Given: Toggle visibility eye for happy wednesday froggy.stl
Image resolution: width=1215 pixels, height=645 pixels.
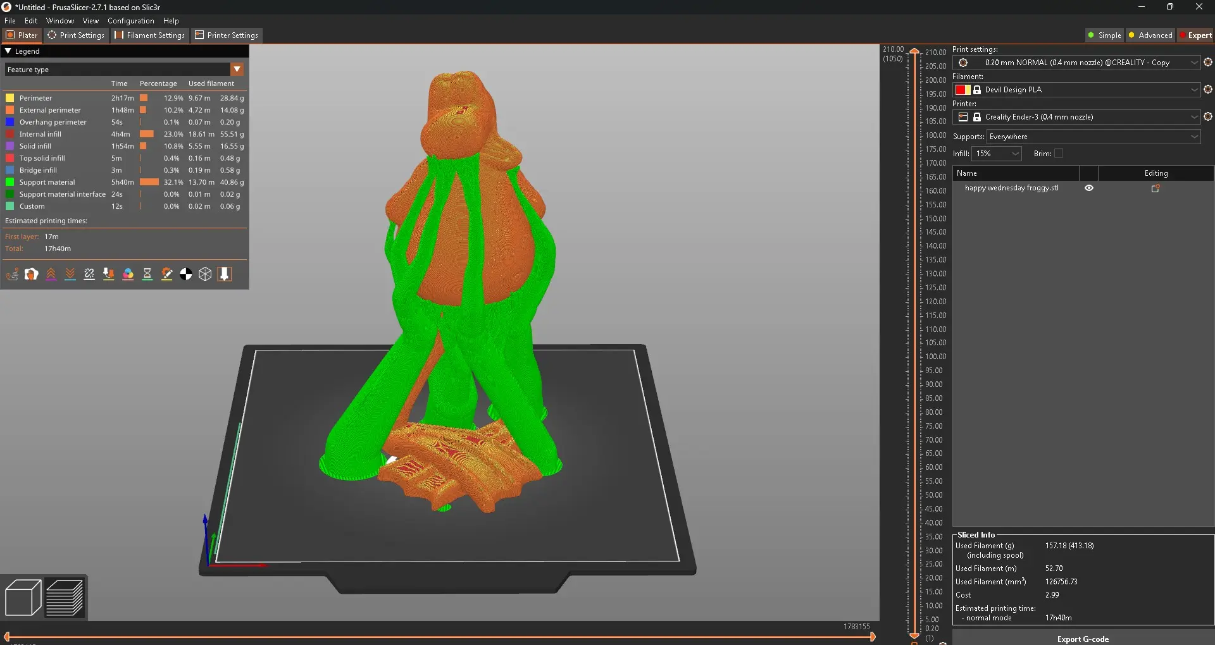Looking at the screenshot, I should pos(1089,188).
